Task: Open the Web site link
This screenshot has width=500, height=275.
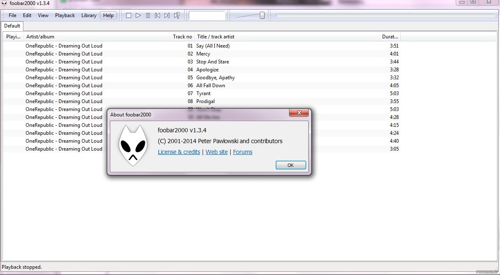Action: click(216, 152)
